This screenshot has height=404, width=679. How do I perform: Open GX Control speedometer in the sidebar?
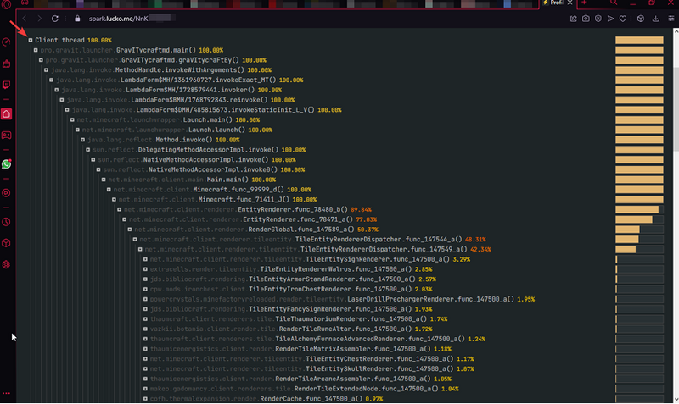click(x=7, y=42)
